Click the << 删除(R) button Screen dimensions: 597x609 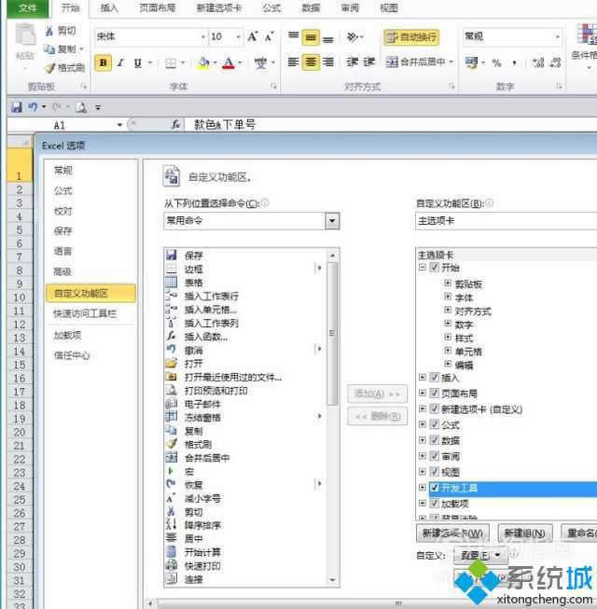point(377,416)
